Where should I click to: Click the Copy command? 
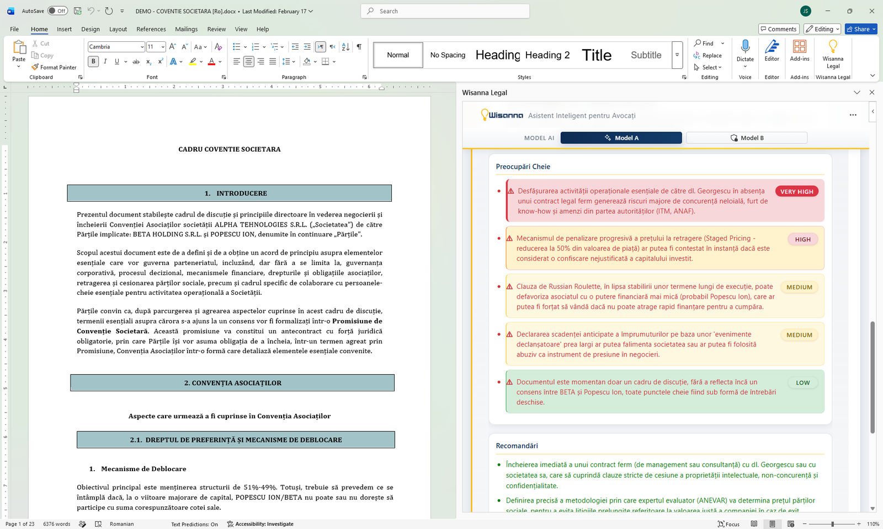[42, 56]
